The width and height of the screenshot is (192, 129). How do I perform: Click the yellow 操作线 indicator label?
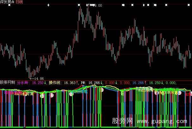(x=54, y=83)
